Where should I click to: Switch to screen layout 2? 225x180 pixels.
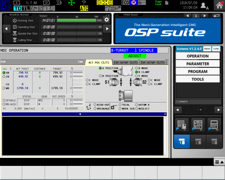[x=198, y=141]
